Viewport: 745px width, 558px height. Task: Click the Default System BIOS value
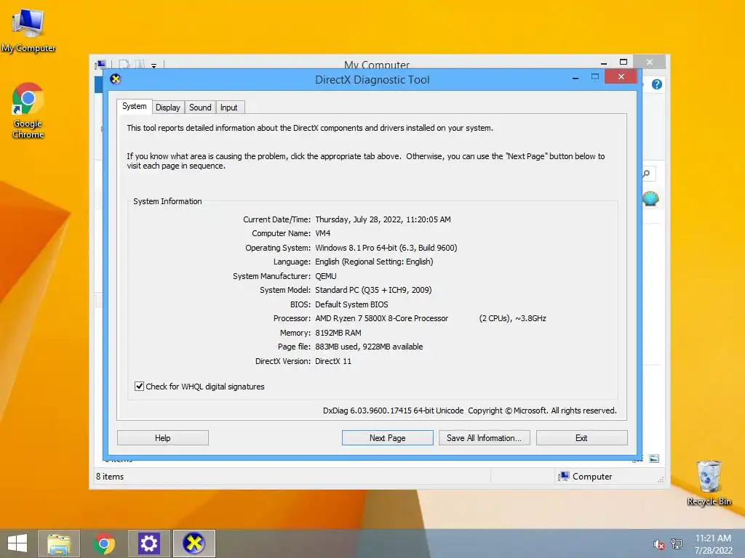pyautogui.click(x=351, y=304)
